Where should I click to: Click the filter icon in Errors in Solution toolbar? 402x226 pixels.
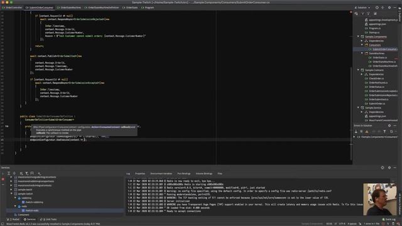tap(384, 131)
